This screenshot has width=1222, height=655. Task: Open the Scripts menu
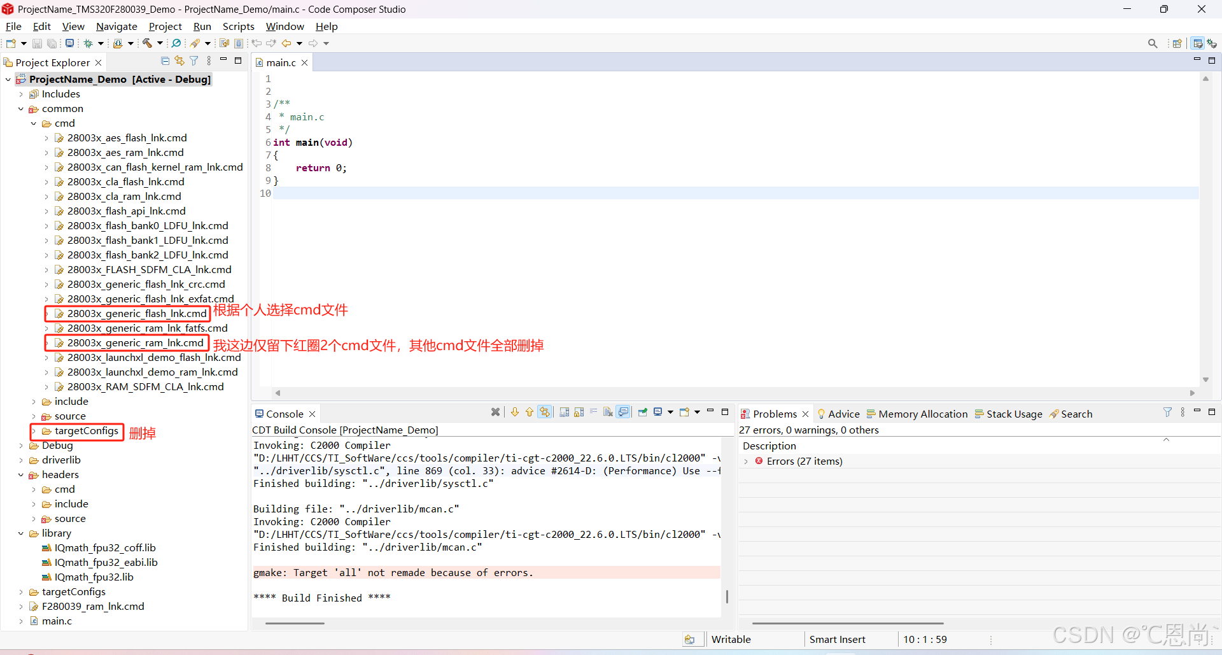pos(239,26)
